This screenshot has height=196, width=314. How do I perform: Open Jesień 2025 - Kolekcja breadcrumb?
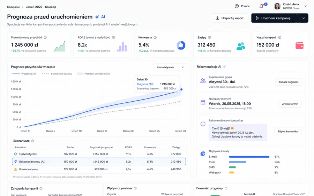(x=41, y=7)
